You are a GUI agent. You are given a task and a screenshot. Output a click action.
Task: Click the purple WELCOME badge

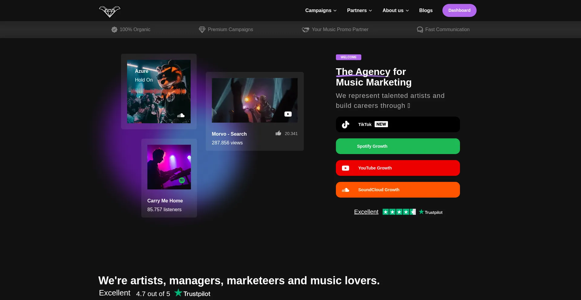349,57
